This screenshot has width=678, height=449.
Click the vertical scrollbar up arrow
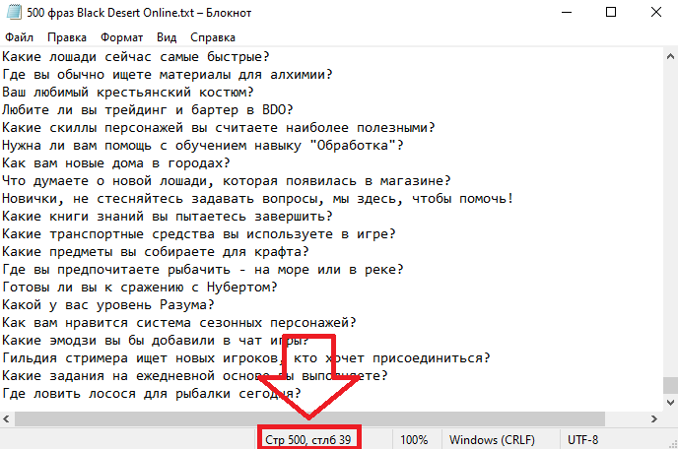click(x=670, y=56)
